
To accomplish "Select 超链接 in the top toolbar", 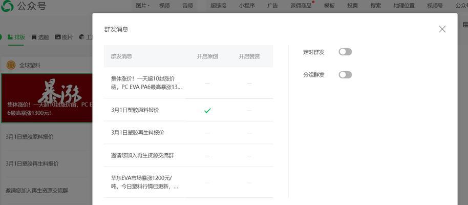I will point(219,5).
